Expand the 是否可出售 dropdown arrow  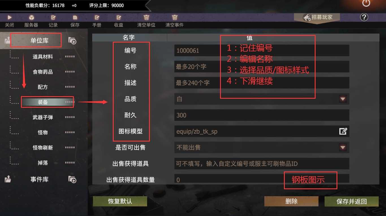pyautogui.click(x=343, y=148)
